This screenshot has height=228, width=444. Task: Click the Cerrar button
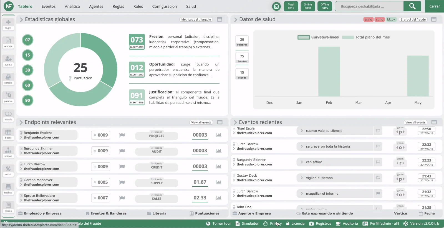(434, 6)
